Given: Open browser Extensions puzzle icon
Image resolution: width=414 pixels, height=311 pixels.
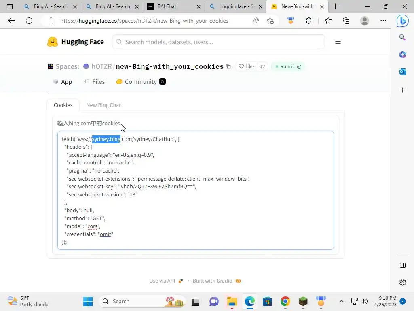Looking at the screenshot, I should pyautogui.click(x=308, y=21).
